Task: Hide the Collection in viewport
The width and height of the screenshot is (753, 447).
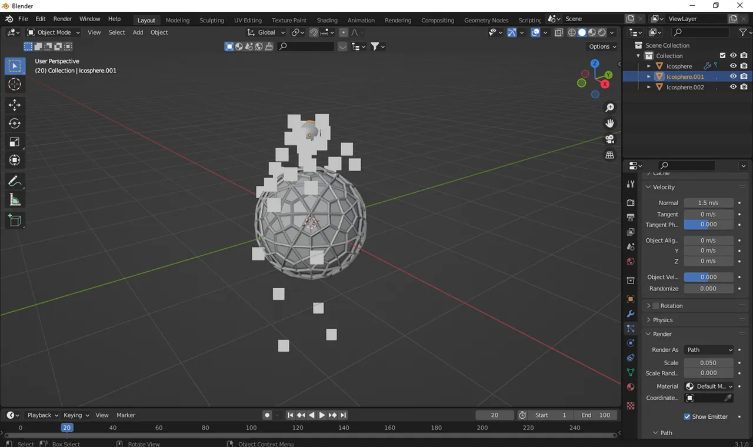Action: [x=733, y=55]
